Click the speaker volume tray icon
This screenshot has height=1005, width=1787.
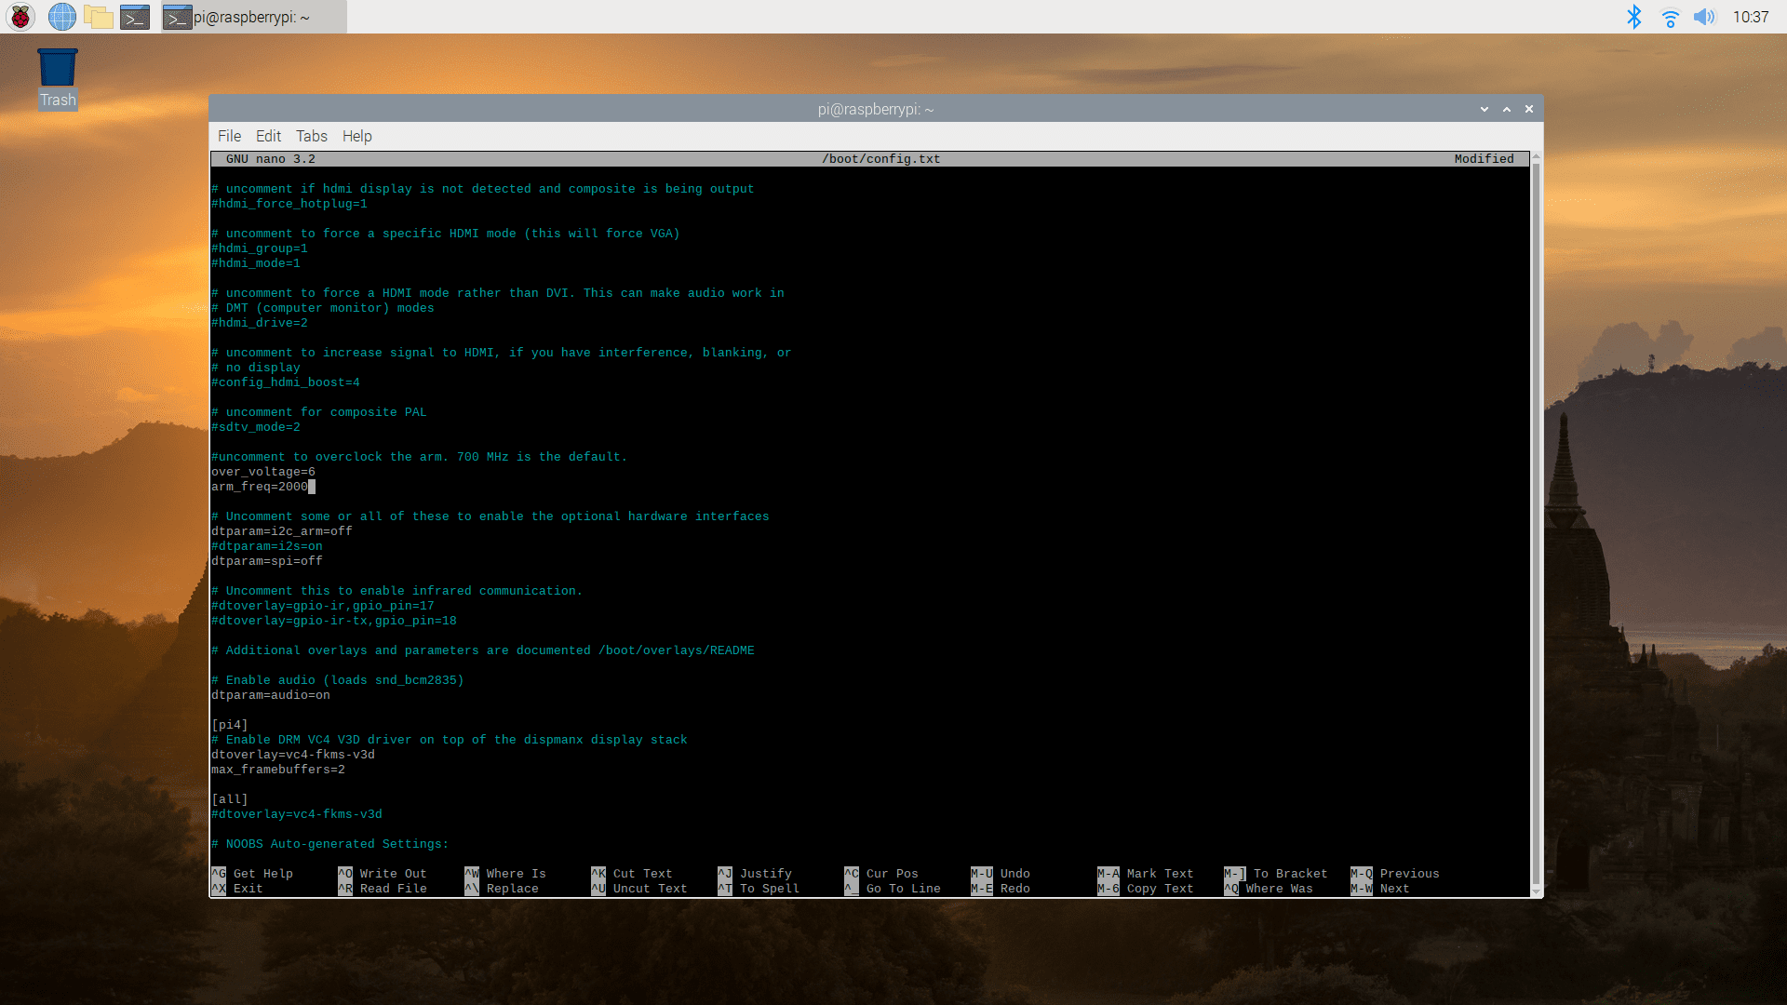[x=1703, y=17]
